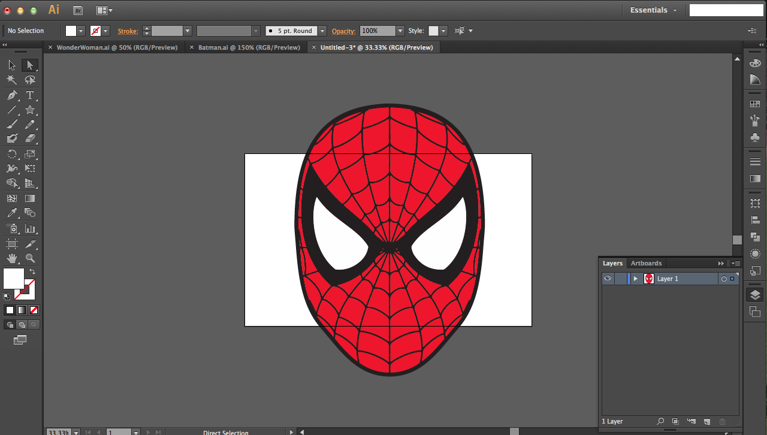Select the Artboard tool
This screenshot has width=767, height=435.
point(12,244)
